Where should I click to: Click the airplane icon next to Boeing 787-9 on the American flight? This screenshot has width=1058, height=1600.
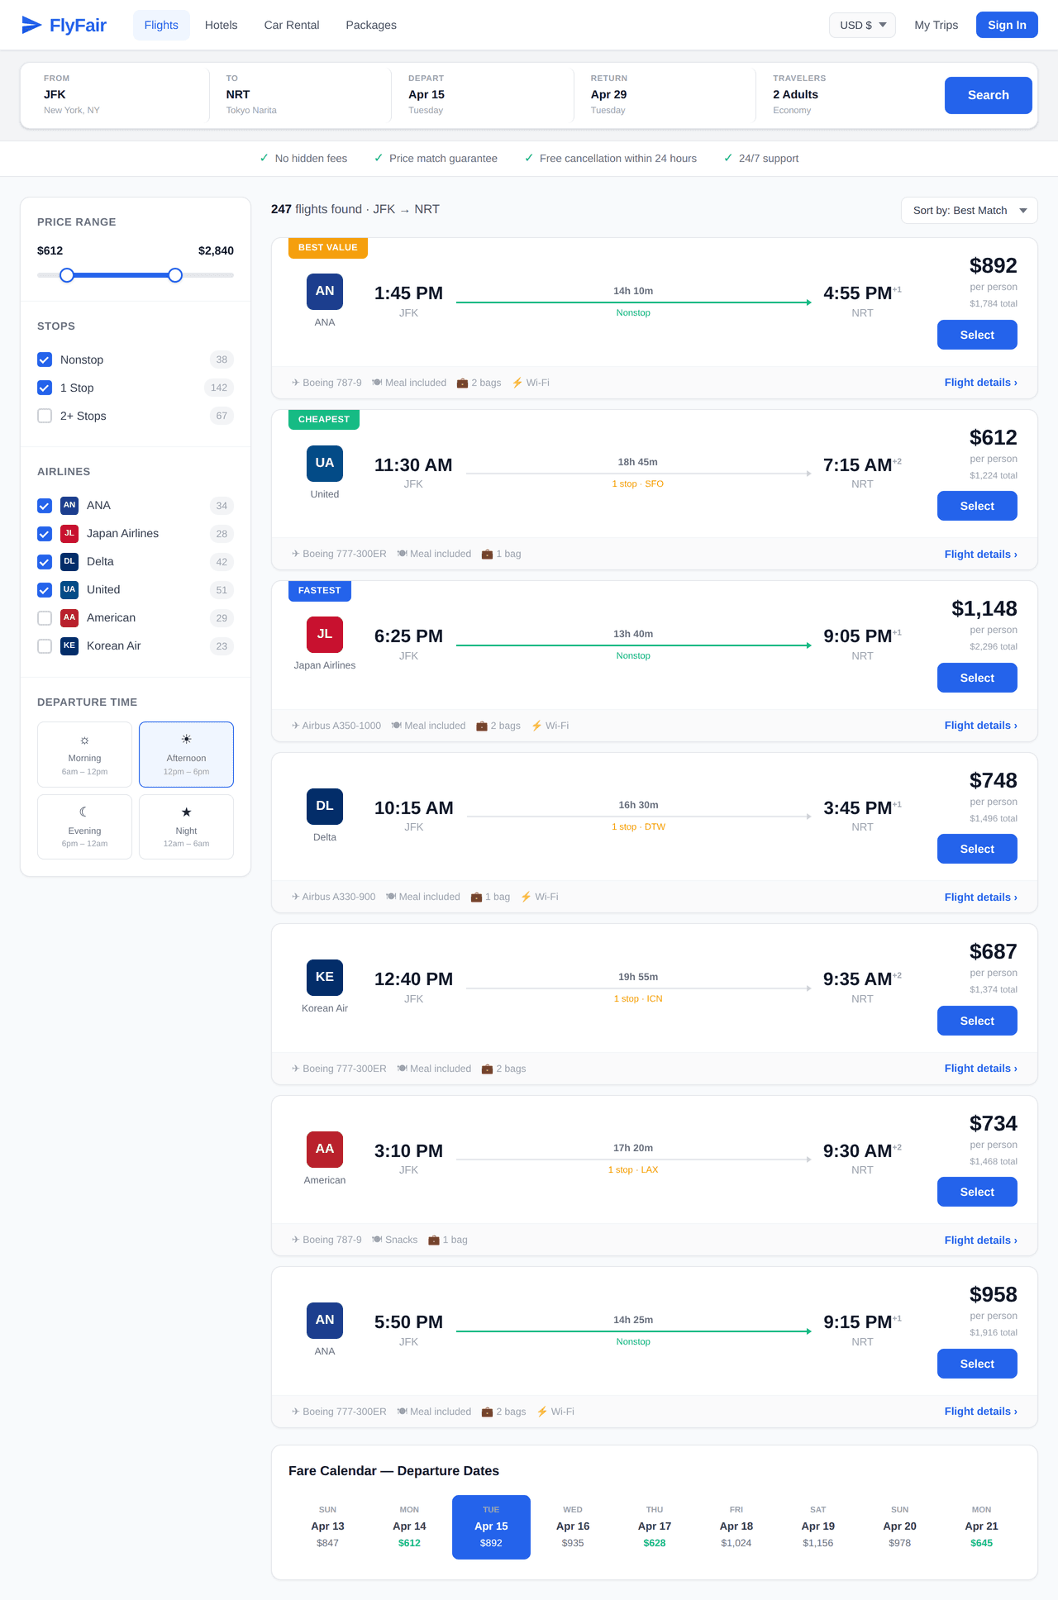click(x=295, y=1240)
